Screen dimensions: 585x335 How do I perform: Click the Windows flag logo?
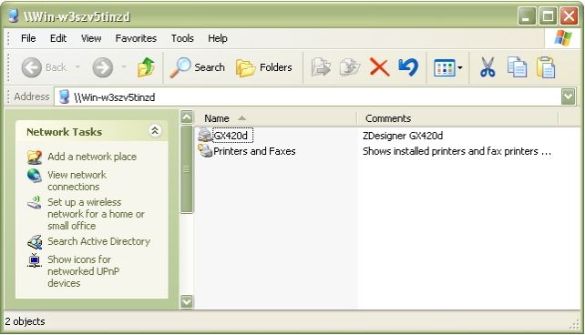[x=562, y=38]
